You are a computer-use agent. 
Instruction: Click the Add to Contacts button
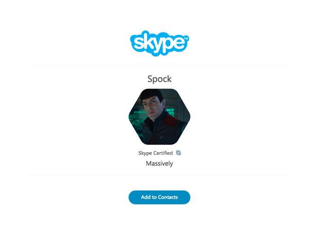(160, 197)
